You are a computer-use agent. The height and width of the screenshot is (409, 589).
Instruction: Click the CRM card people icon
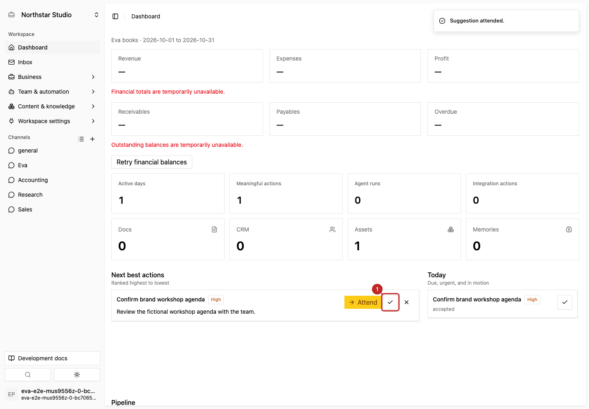333,229
